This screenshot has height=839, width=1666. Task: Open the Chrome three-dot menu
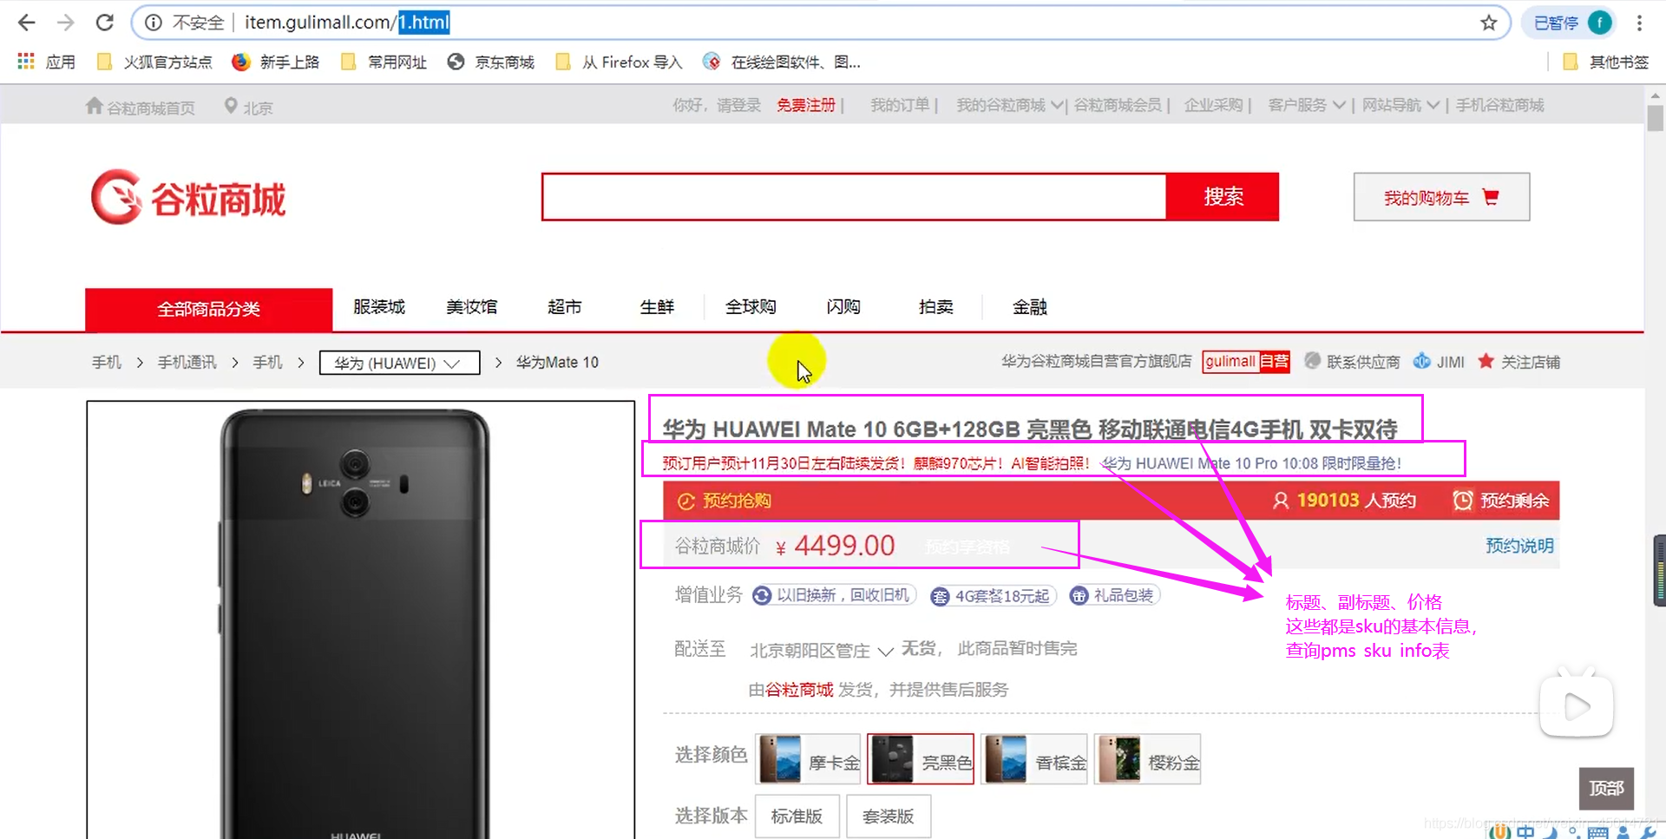[1639, 23]
